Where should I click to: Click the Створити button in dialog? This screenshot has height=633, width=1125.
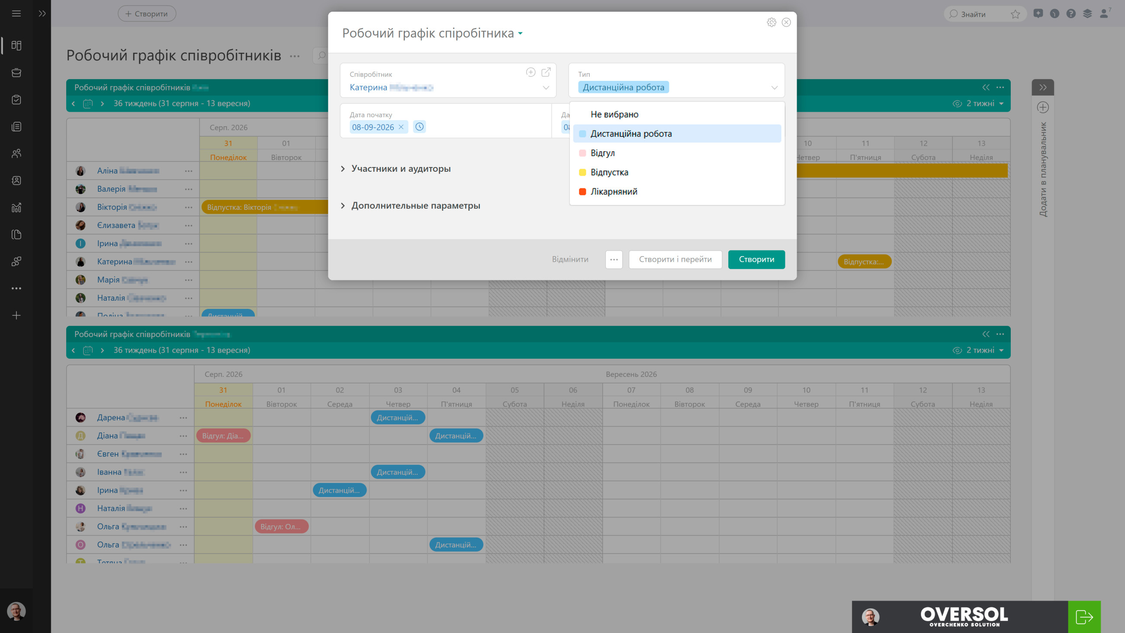[756, 259]
